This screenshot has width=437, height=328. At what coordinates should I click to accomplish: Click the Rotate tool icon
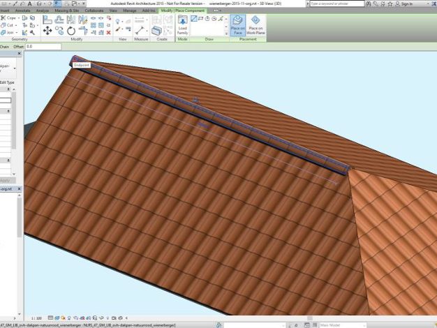pyautogui.click(x=71, y=31)
